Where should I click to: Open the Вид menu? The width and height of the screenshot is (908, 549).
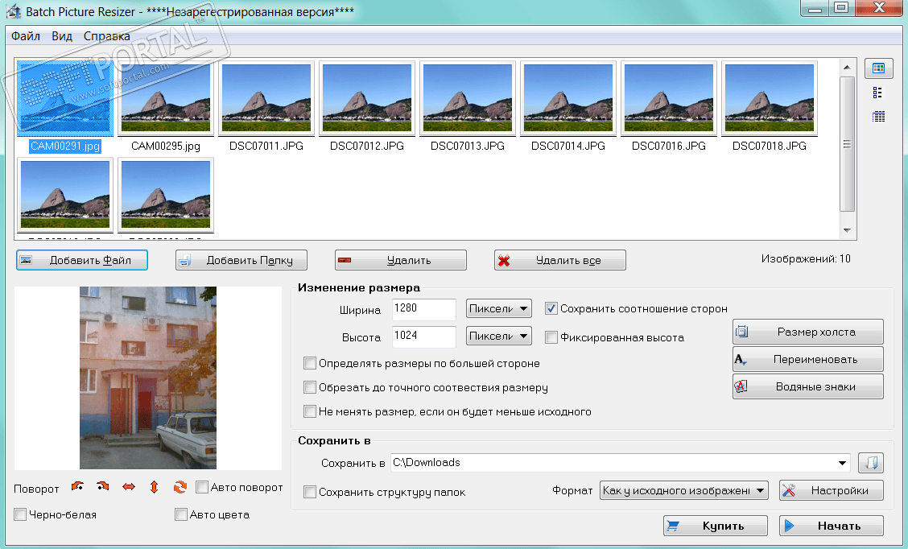click(62, 36)
